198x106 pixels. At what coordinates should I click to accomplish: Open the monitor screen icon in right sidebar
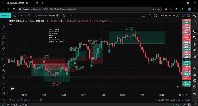[x=195, y=31]
